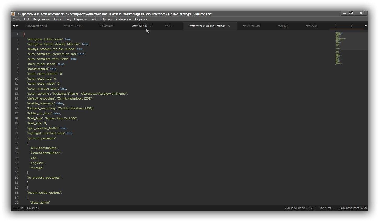The image size is (379, 222).
Task: Click the Line 1, Column 1 status text
Action: [x=29, y=208]
